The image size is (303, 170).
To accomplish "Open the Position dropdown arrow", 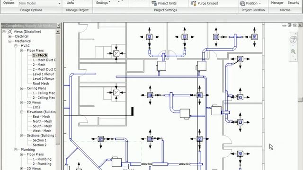I will click(260, 3).
